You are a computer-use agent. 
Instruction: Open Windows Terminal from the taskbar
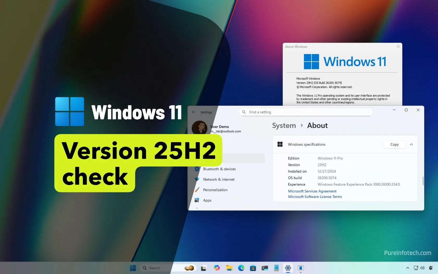coord(265,268)
